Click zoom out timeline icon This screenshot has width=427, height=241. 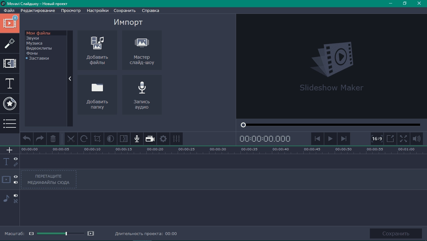[31, 233]
